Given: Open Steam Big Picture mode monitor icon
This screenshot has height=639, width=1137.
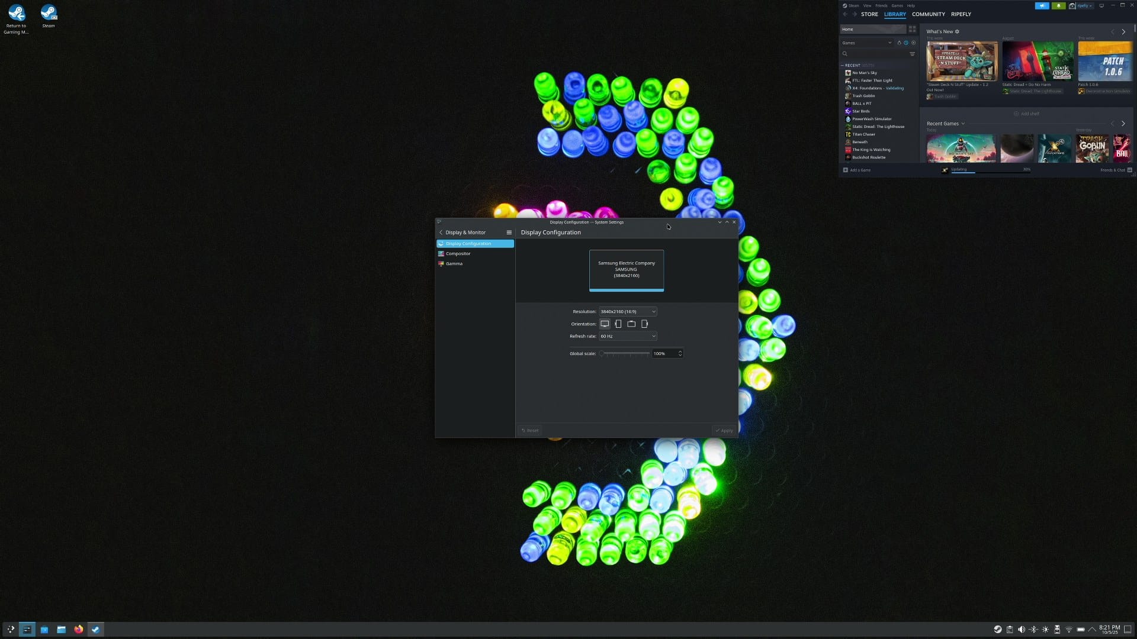Looking at the screenshot, I should tap(1101, 6).
